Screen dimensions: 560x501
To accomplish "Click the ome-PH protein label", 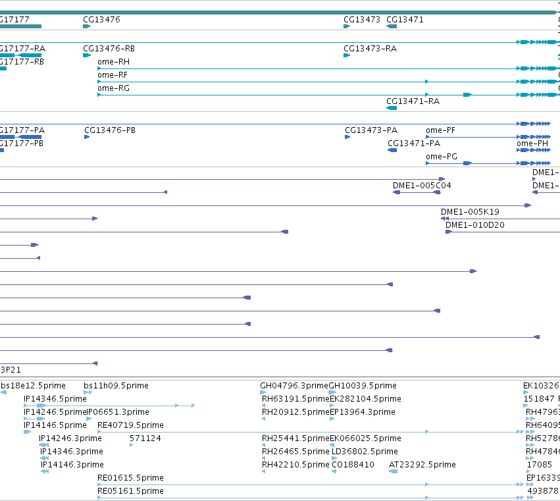I will pos(532,144).
